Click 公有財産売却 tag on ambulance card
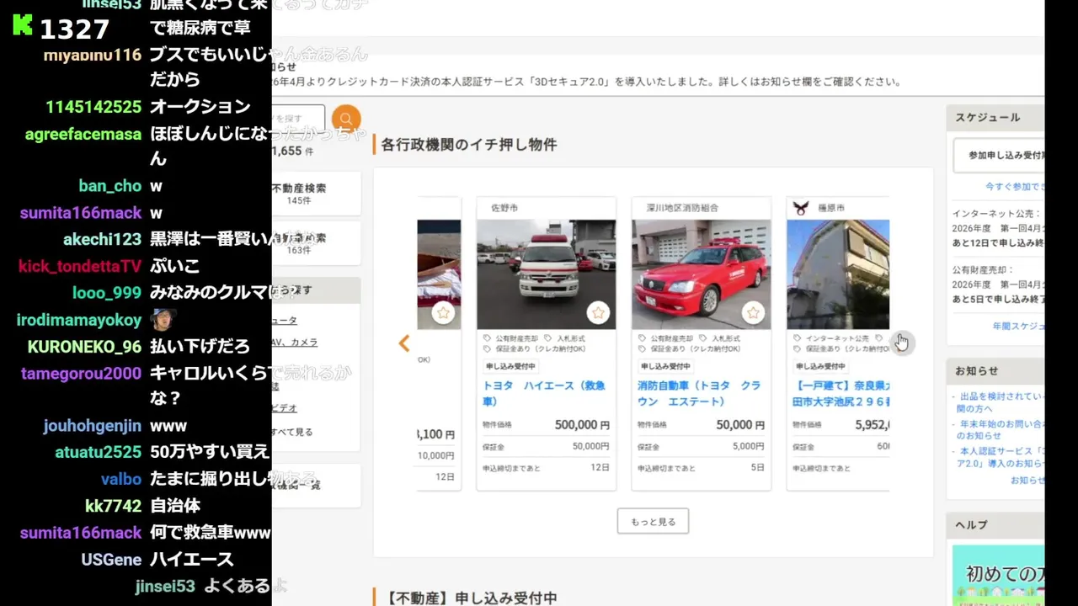This screenshot has width=1078, height=606. [511, 338]
